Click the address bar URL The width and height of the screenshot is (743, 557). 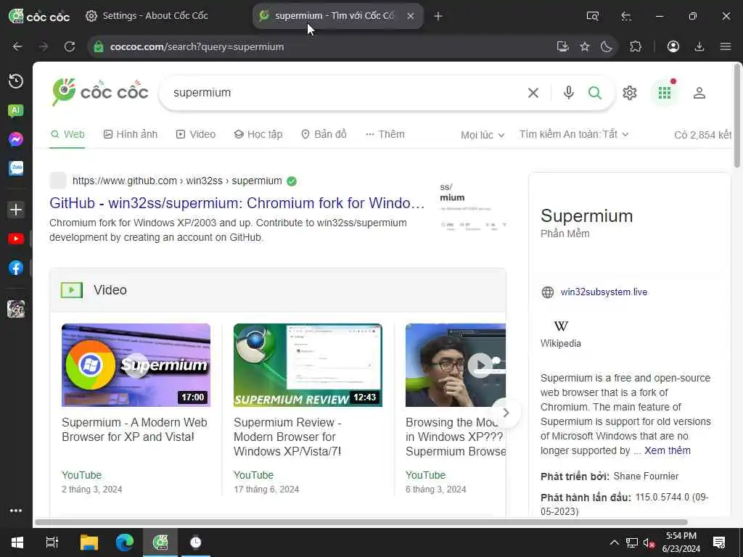coord(197,47)
